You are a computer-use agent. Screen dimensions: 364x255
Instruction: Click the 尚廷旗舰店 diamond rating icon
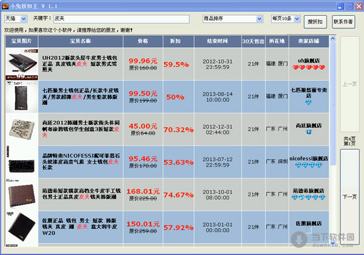coord(309,133)
